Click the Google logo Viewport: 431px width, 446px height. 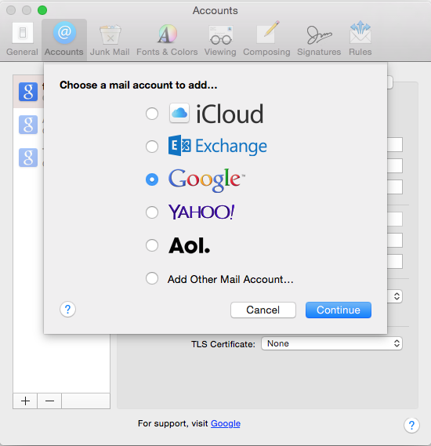tap(207, 179)
